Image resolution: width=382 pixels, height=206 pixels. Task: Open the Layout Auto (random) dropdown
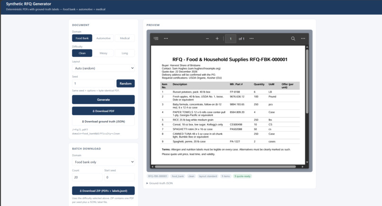pos(103,68)
